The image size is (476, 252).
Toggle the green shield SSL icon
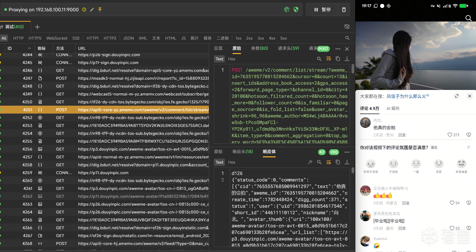[296, 10]
